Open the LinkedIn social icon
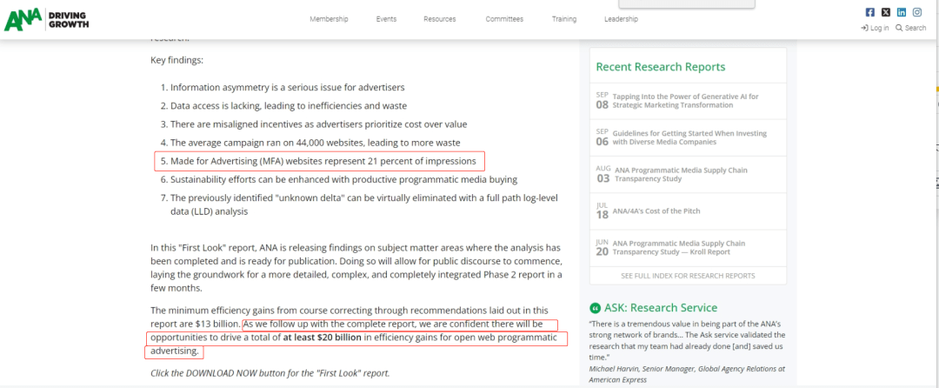The width and height of the screenshot is (939, 388). tap(902, 12)
